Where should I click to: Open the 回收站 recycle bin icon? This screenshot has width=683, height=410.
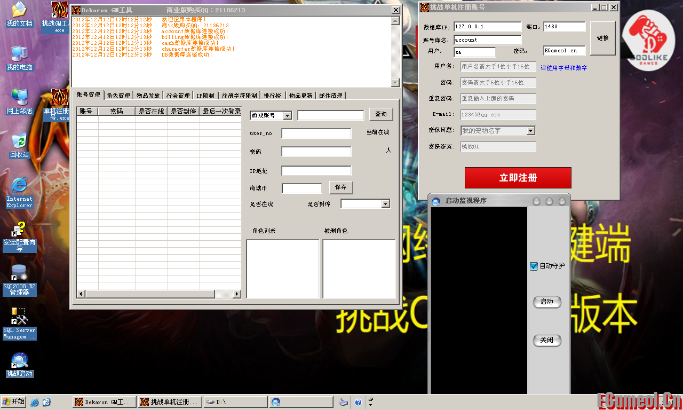point(19,142)
